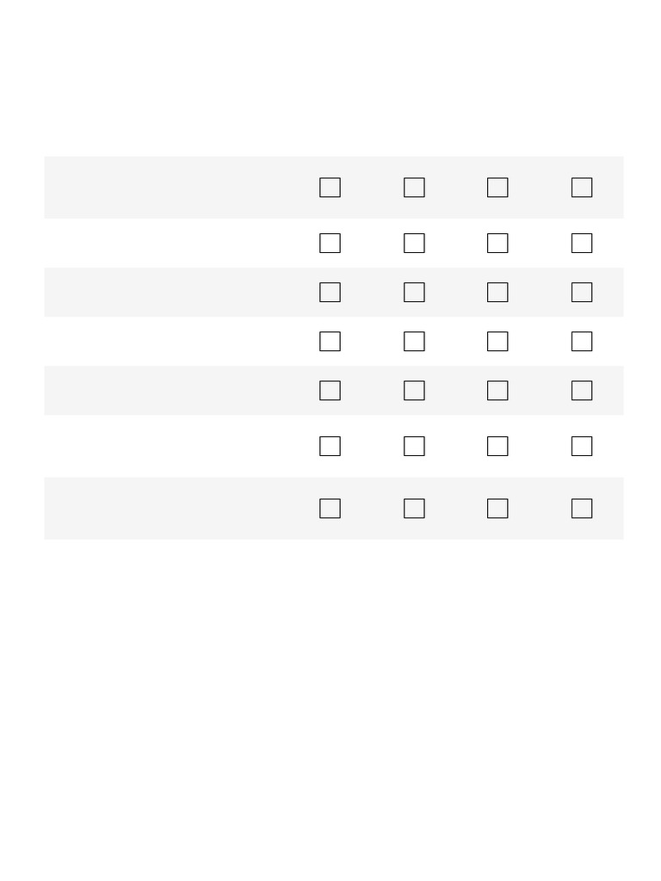Tick the last checkbox in the fourth row
Screen dimensions: 661x881
coord(582,342)
